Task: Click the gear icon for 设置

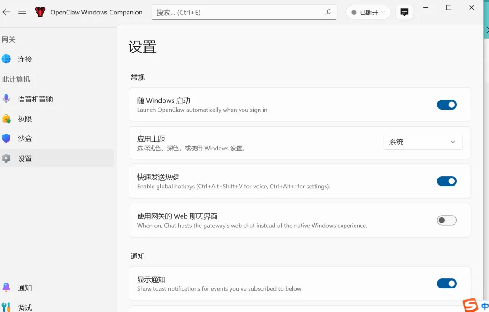Action: point(6,158)
